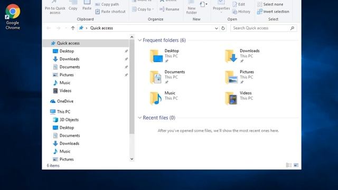Click History in the Open group
Viewport: 338px width, 190px height.
click(241, 12)
